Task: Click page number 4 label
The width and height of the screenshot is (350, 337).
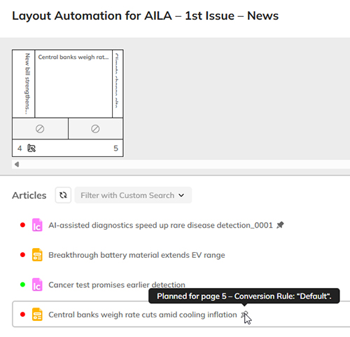Action: 20,149
